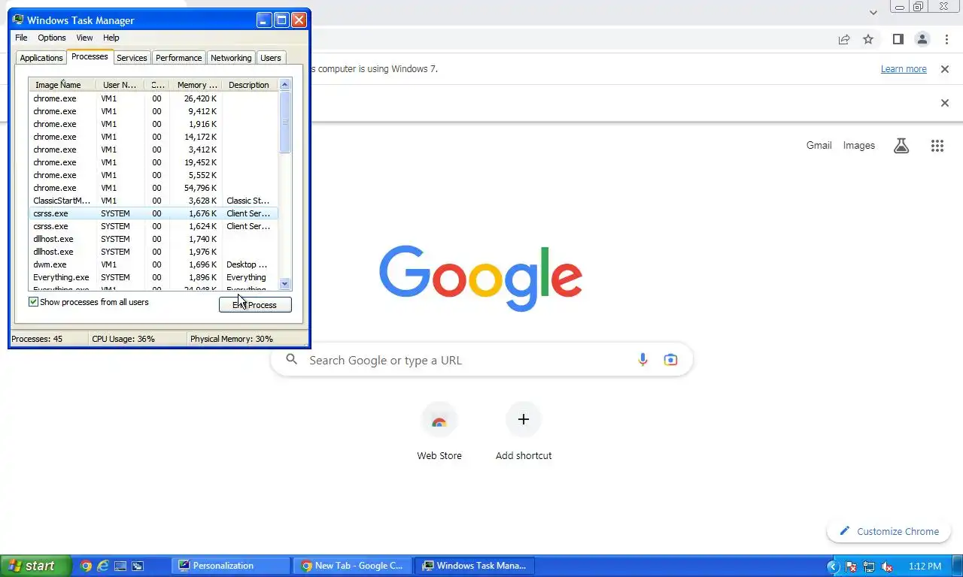
Task: Dismiss the Windows 7 warning infobar
Action: (x=945, y=69)
